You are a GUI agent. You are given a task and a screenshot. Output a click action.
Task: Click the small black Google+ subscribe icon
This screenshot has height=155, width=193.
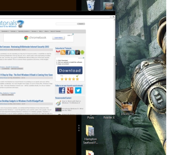(x=78, y=52)
